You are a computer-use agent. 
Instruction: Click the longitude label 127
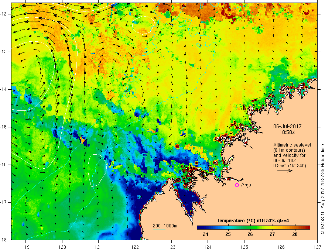(317, 247)
